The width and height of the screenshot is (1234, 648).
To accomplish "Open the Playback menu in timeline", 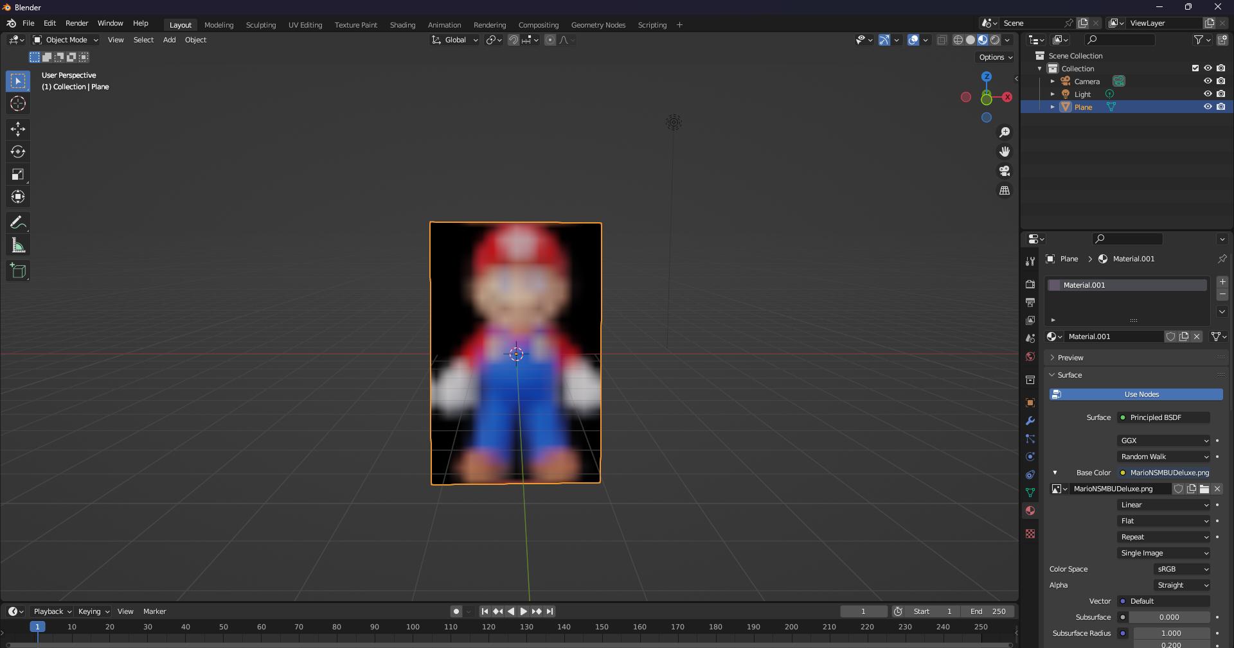I will tap(52, 611).
